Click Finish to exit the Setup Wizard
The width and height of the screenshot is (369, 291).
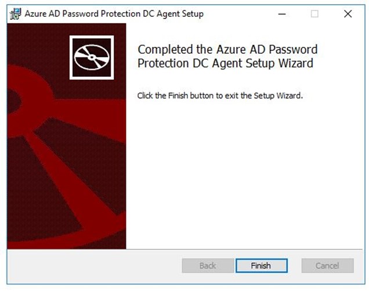click(x=262, y=266)
